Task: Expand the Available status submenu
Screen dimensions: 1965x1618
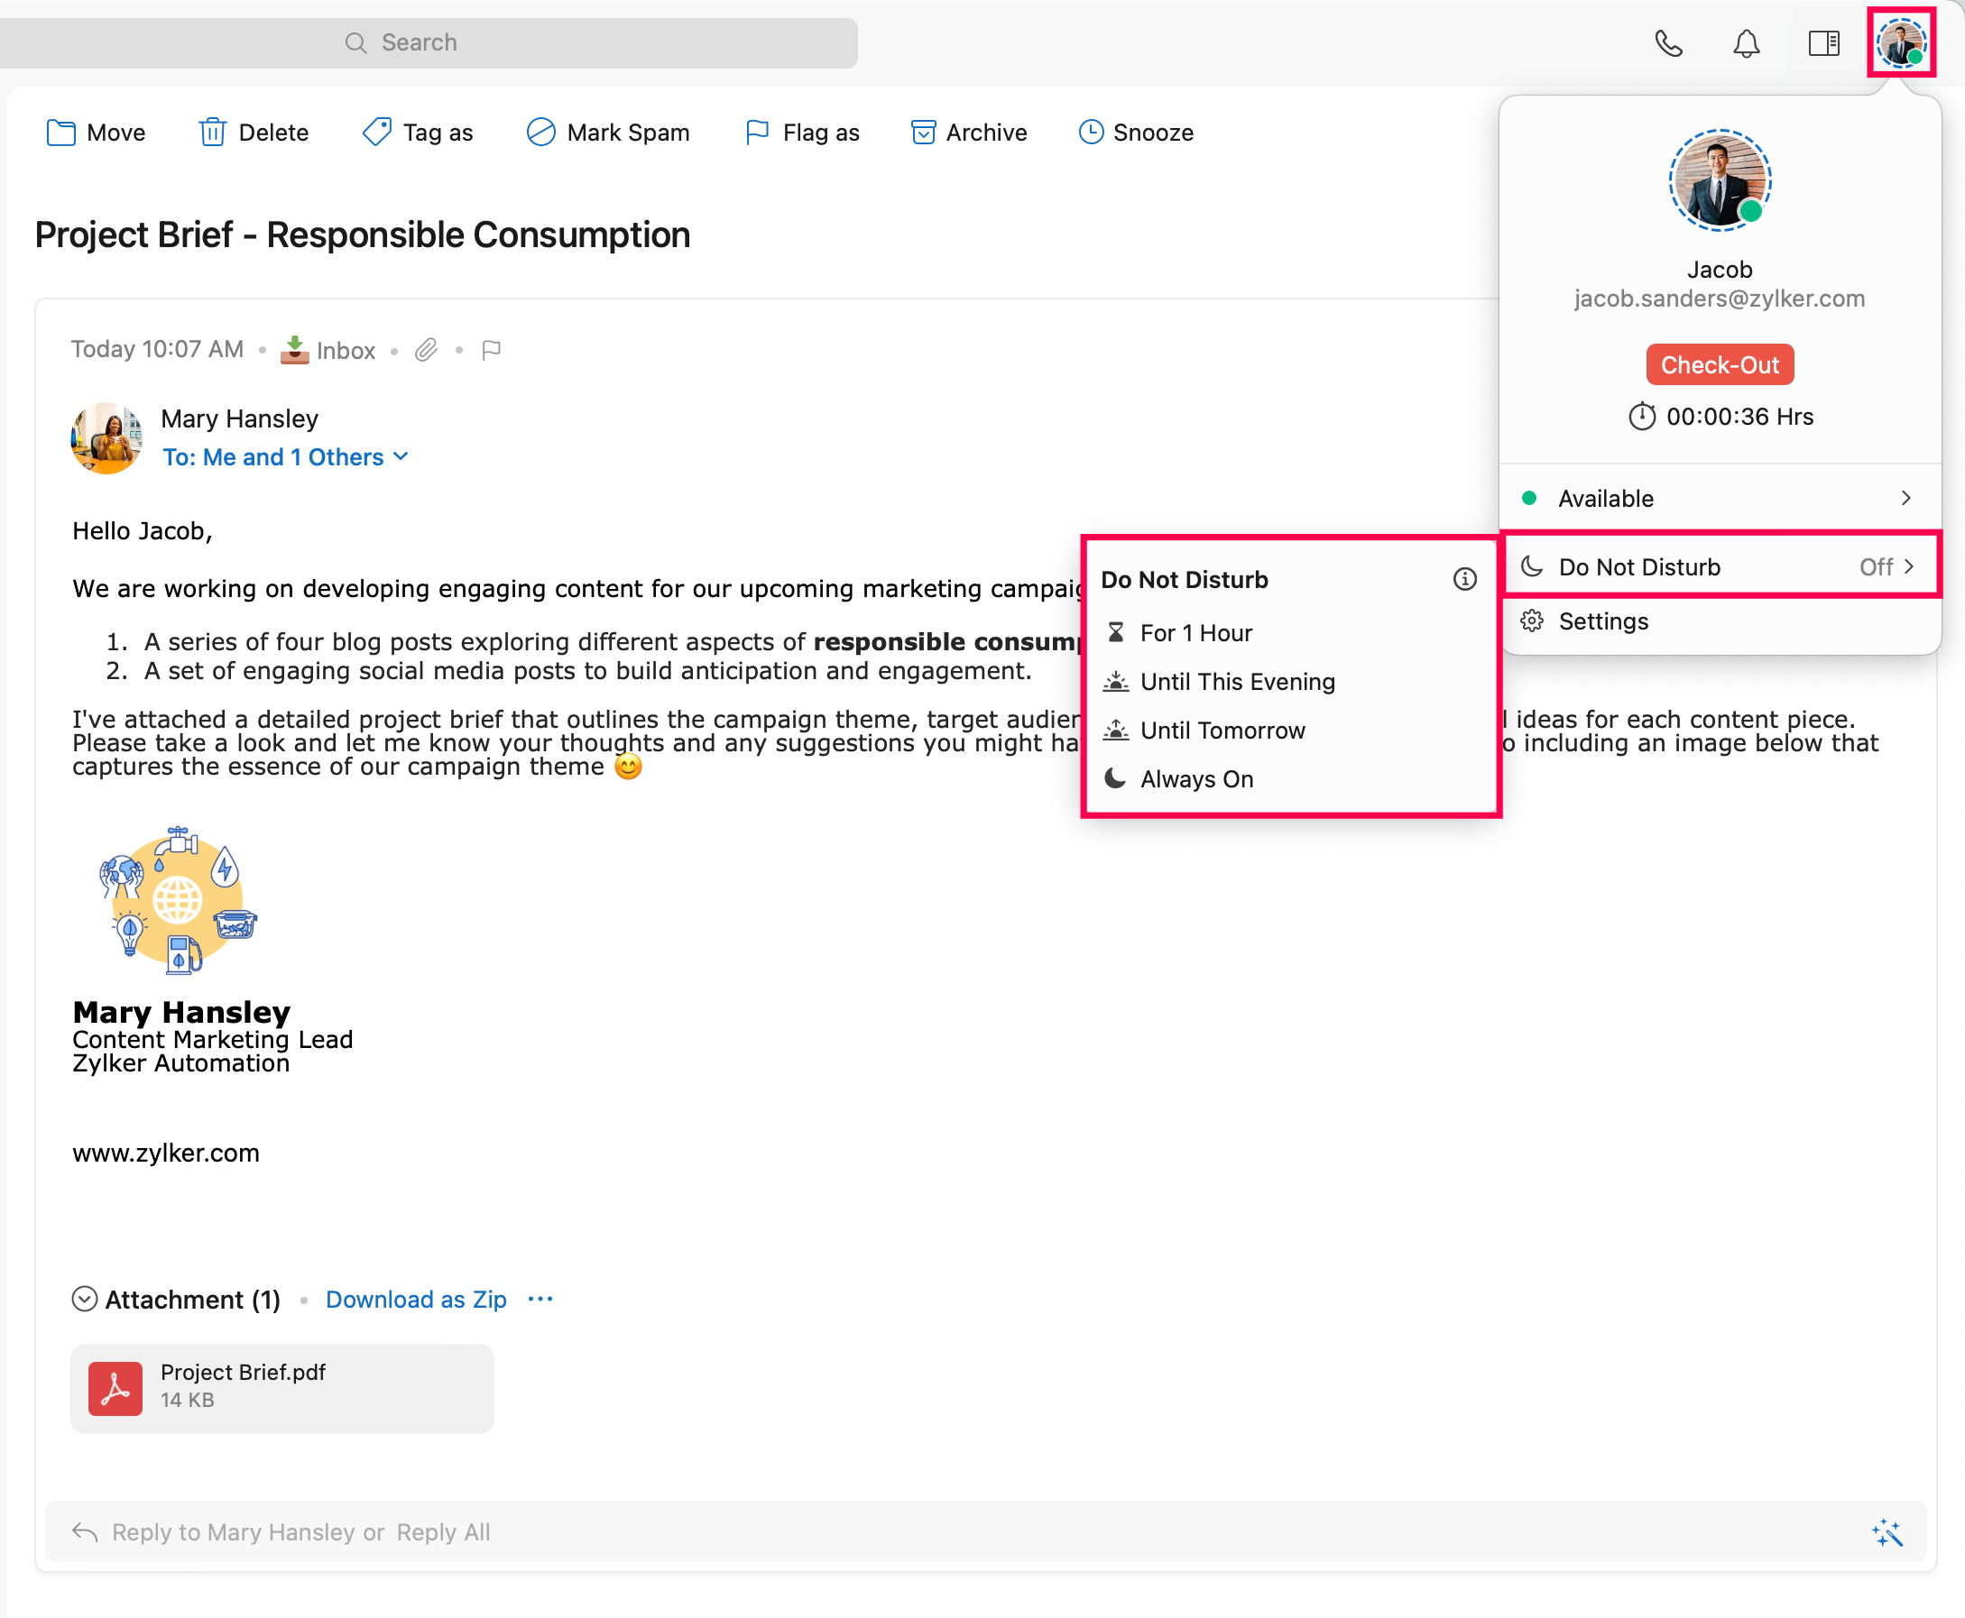Action: point(1719,499)
